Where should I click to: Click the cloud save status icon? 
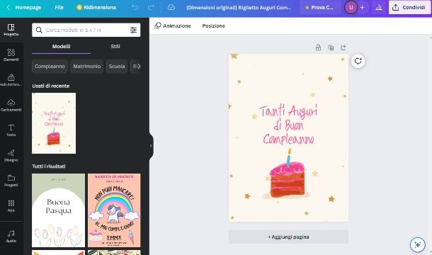(171, 8)
